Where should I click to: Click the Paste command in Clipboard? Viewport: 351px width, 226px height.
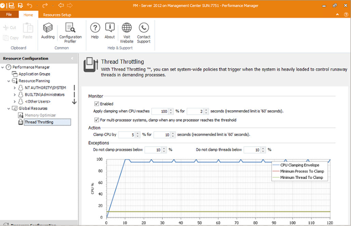pos(28,31)
